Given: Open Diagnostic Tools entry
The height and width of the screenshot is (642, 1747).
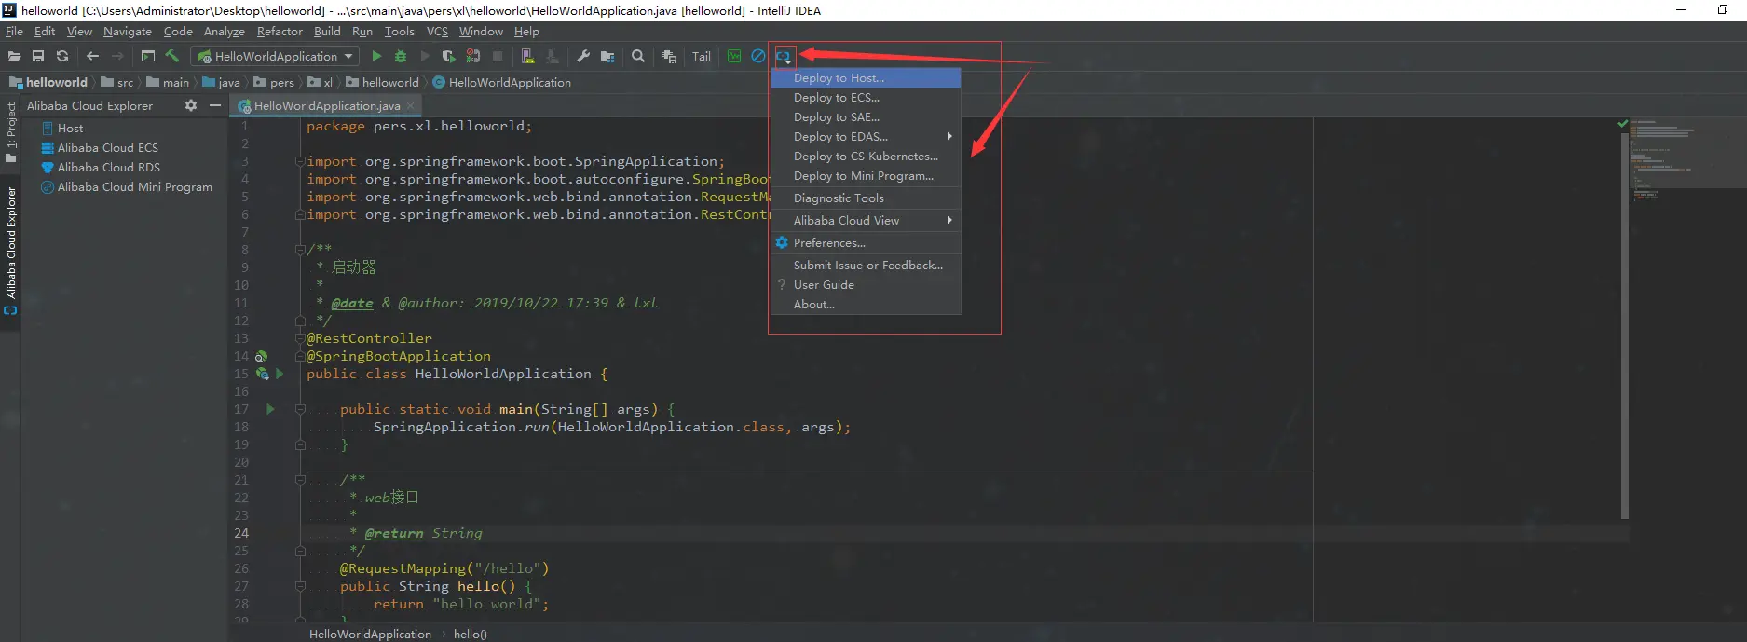Looking at the screenshot, I should [x=866, y=198].
